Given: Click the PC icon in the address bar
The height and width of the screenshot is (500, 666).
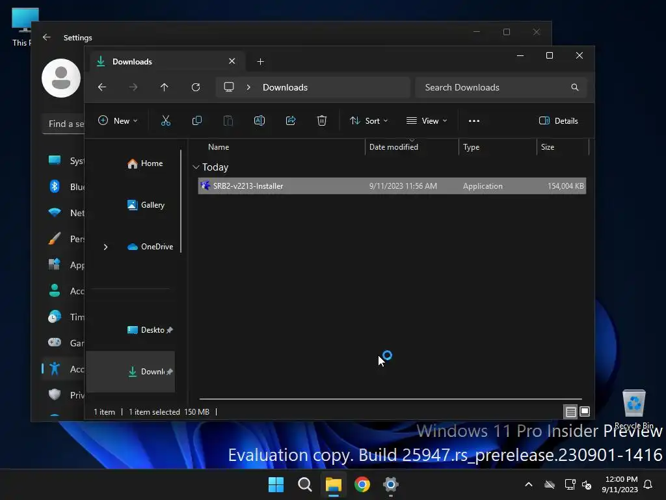Looking at the screenshot, I should [x=229, y=87].
